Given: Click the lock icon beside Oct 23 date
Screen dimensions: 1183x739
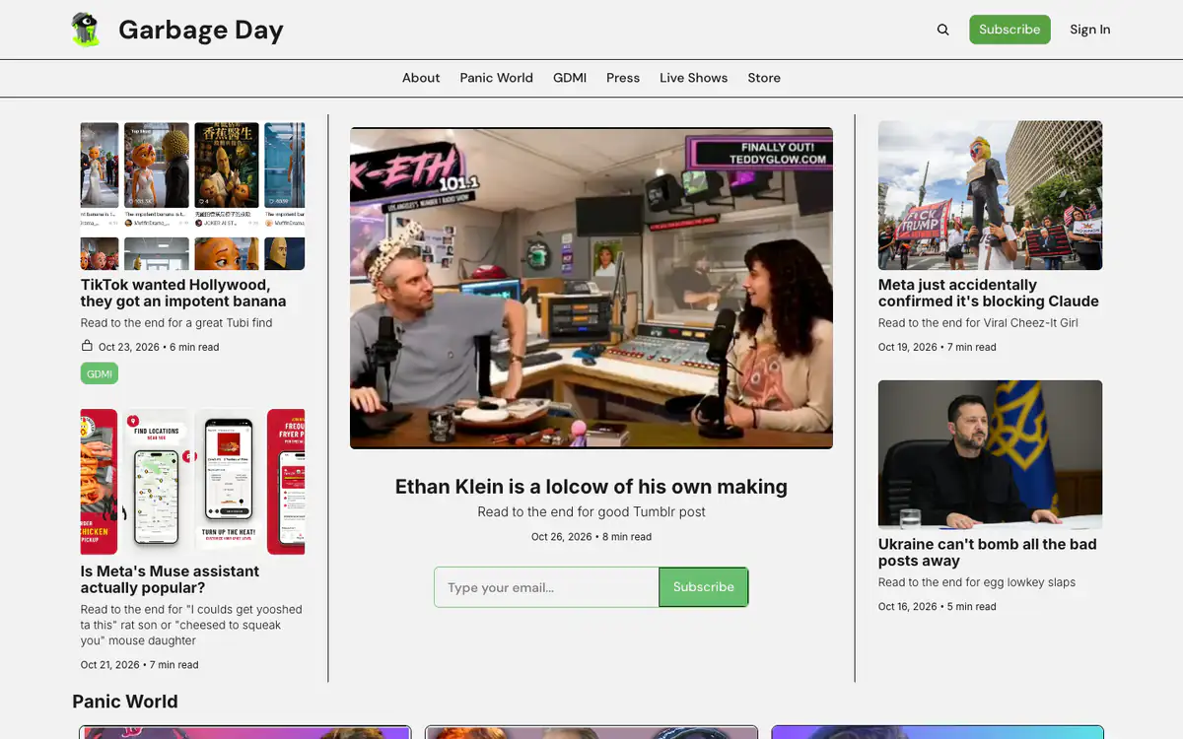Looking at the screenshot, I should coord(87,346).
